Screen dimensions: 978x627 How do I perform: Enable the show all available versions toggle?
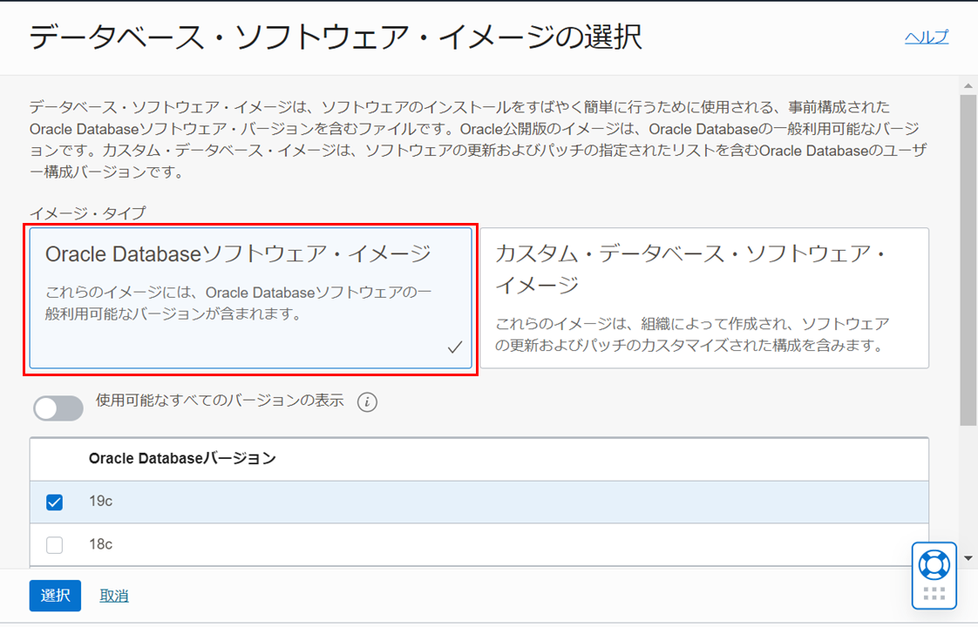click(x=58, y=408)
